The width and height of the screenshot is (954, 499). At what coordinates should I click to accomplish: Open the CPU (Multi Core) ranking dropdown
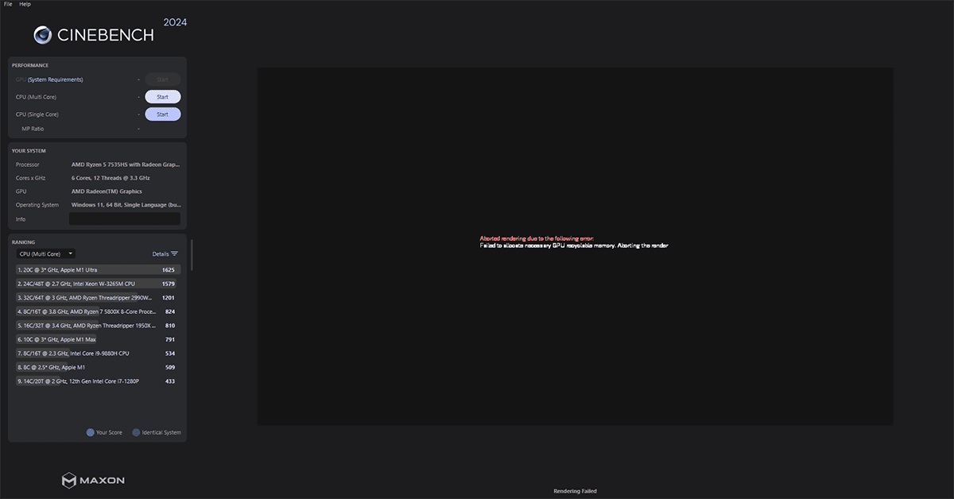click(46, 253)
